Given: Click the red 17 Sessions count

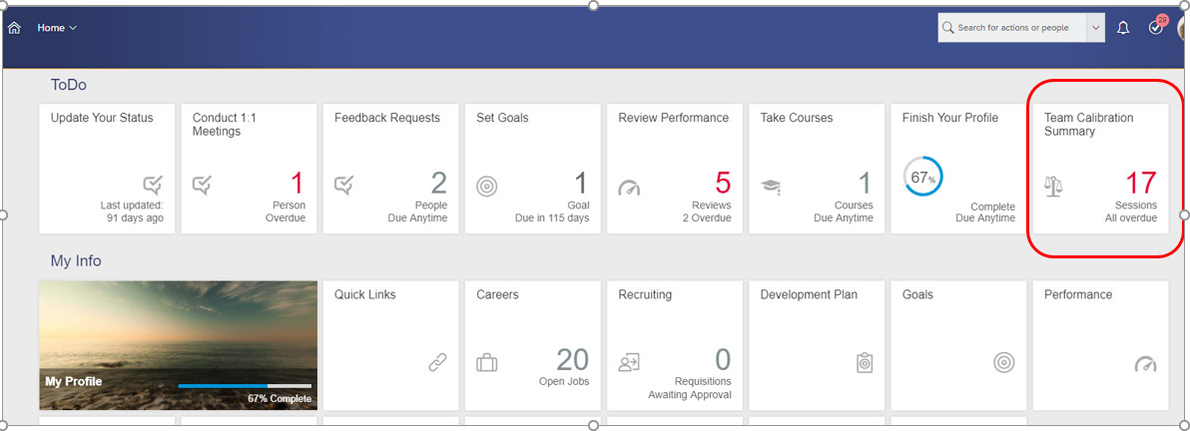Looking at the screenshot, I should point(1141,184).
